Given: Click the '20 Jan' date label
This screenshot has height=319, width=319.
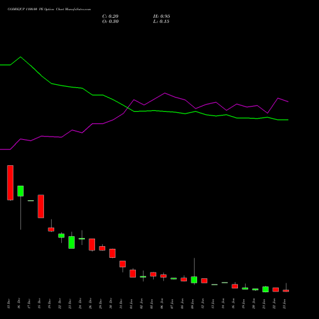Looking at the screenshot, I should pos(254,304).
